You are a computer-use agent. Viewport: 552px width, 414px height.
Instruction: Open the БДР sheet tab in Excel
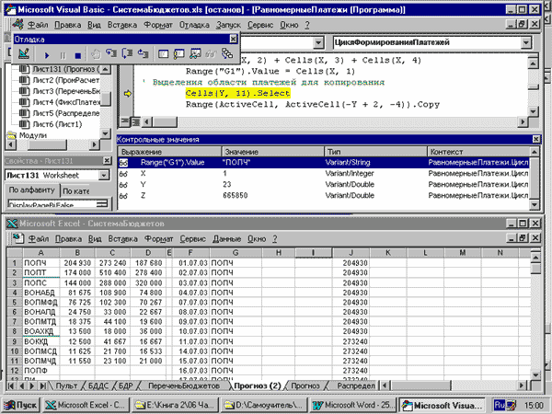(125, 385)
